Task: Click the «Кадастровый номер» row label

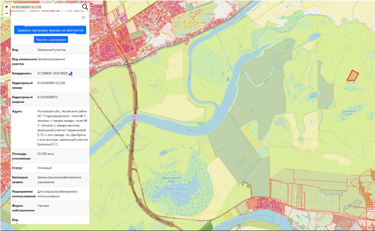Action: pos(22,85)
